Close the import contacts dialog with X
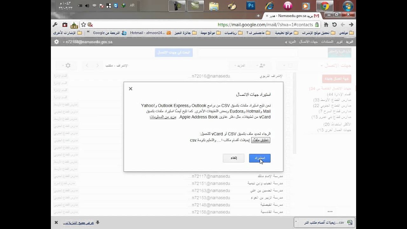Viewport: 407px width, 229px height. [130, 89]
